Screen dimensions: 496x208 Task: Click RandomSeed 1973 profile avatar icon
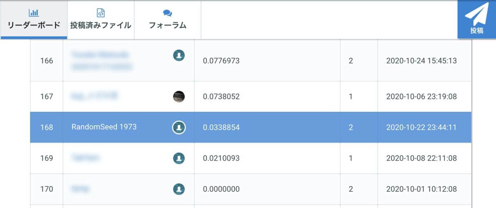179,127
